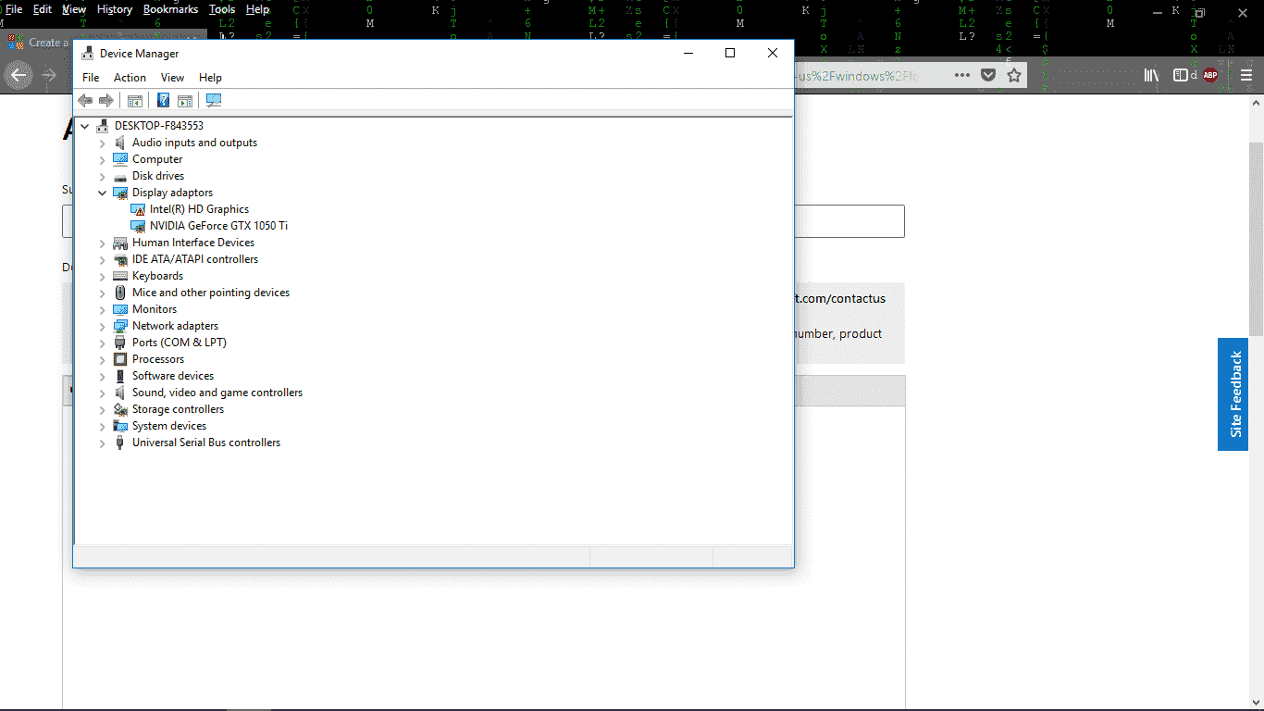Click the Help toolbar icon with question mark

(x=163, y=100)
